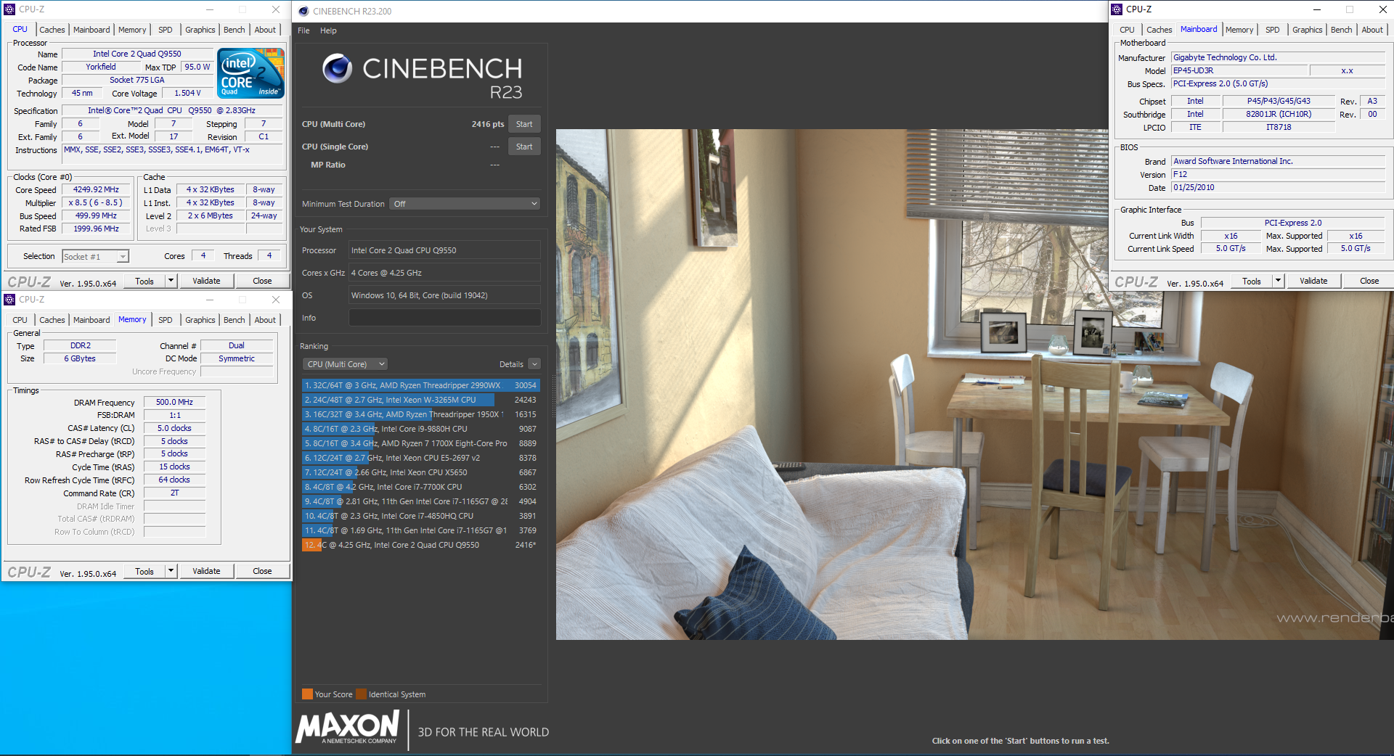This screenshot has width=1394, height=756.
Task: Switch to CPU tab in Mainboard CPU-Z window
Action: pyautogui.click(x=1127, y=30)
